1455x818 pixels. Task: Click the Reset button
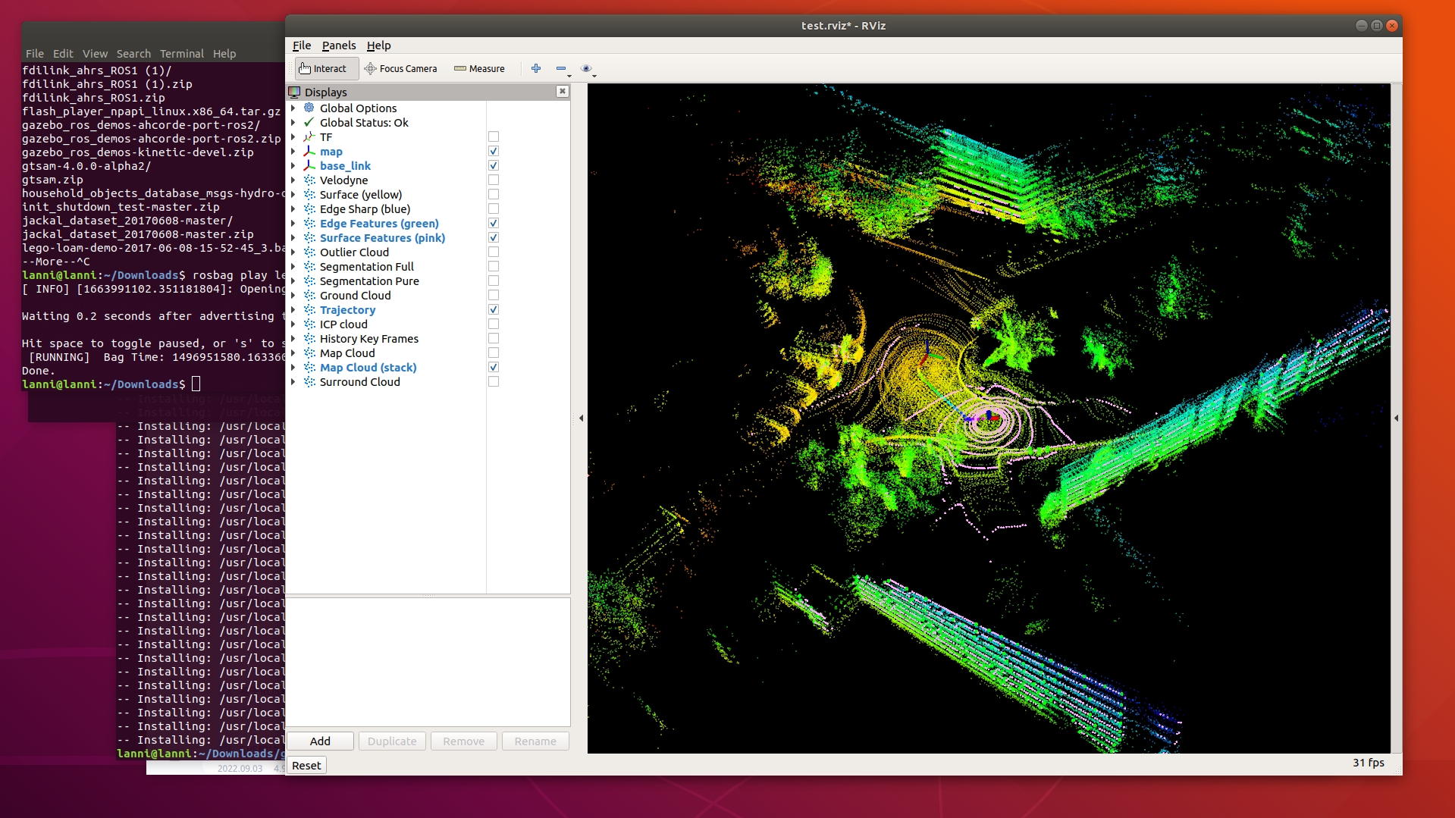(306, 765)
